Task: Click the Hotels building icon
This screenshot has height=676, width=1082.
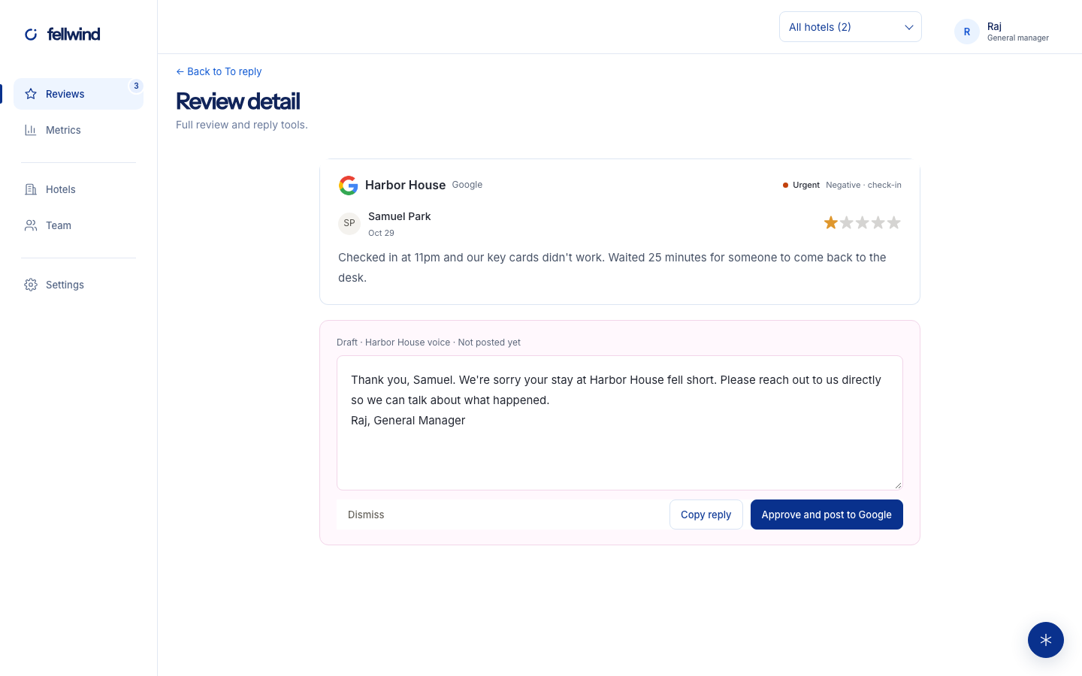Action: click(x=31, y=189)
